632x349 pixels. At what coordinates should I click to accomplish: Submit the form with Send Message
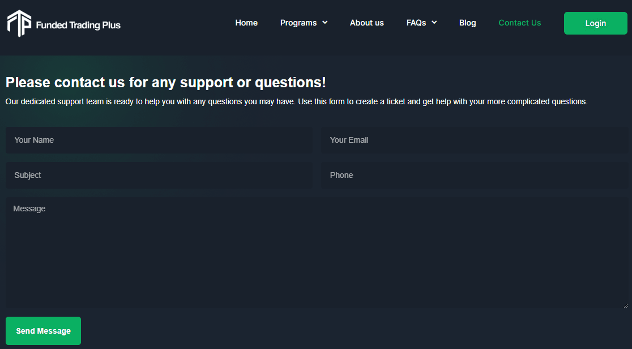point(43,331)
